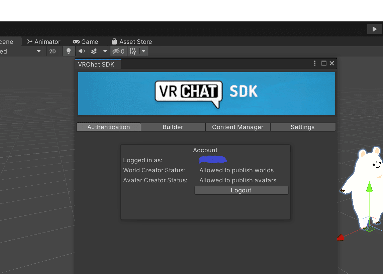
Task: Switch to the Animator tab
Action: [44, 42]
